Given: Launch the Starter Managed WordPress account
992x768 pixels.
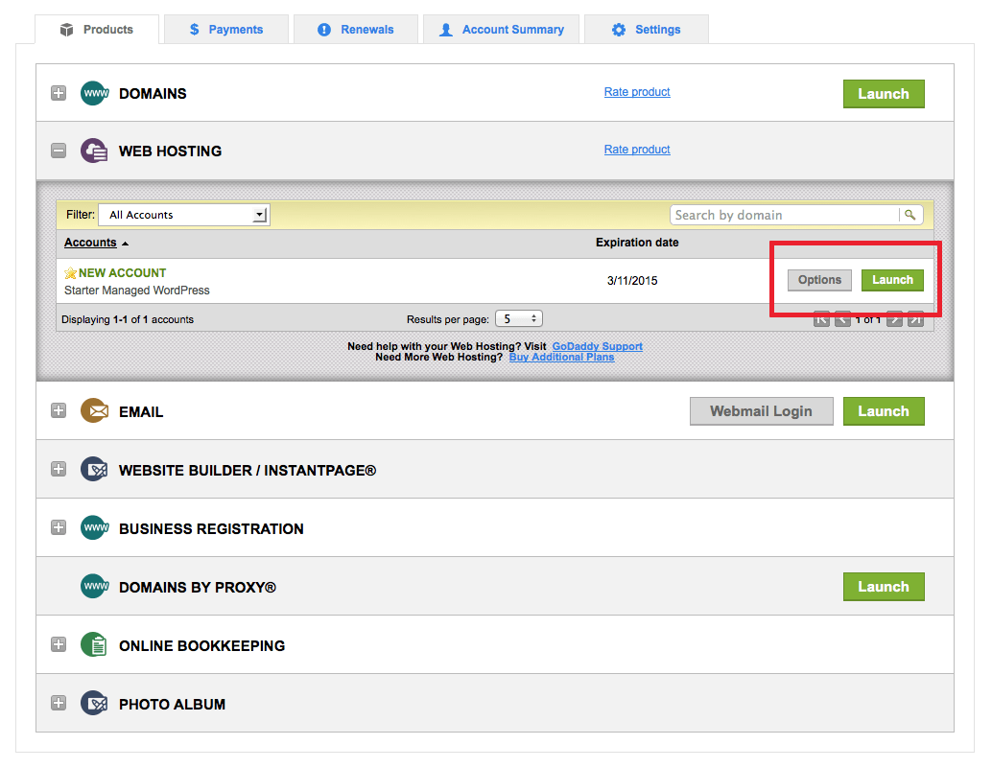Looking at the screenshot, I should pos(892,280).
